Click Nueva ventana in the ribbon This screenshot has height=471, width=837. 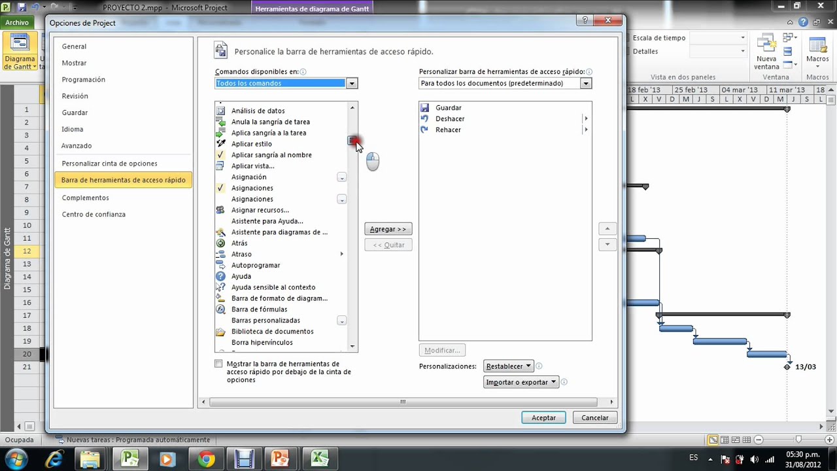766,54
